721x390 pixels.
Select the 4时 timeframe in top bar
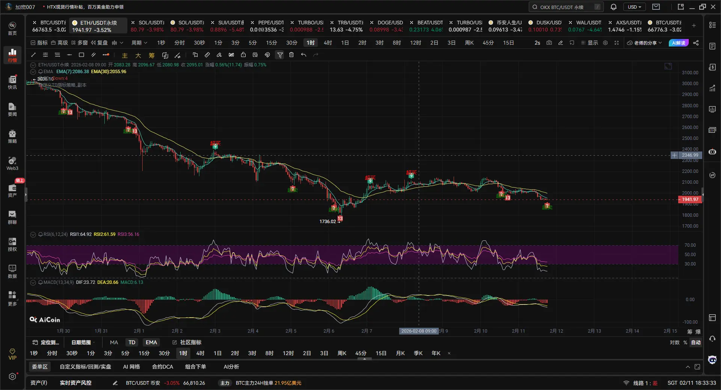[328, 43]
